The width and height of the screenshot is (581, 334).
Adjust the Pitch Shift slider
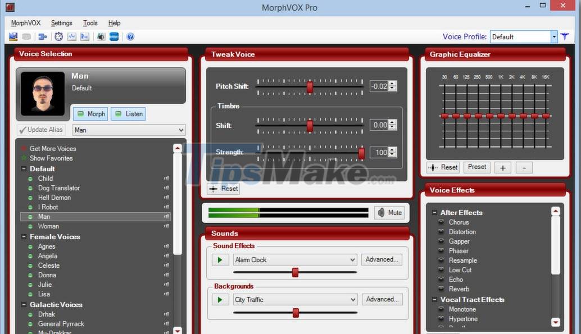pos(310,87)
